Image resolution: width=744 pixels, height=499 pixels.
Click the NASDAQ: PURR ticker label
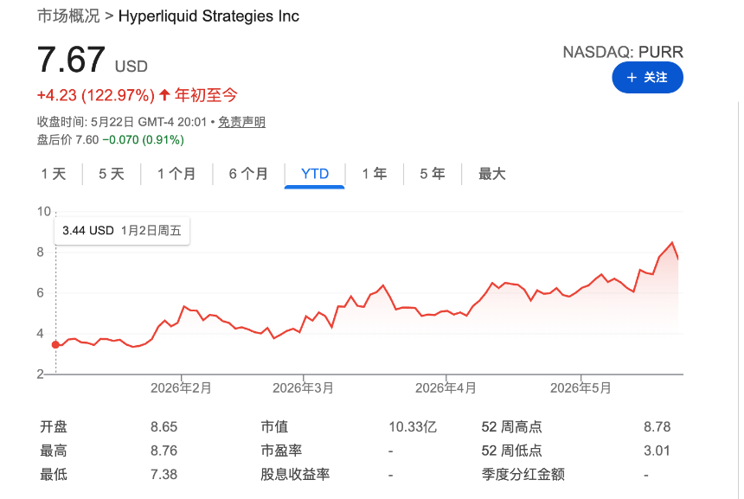pyautogui.click(x=623, y=52)
